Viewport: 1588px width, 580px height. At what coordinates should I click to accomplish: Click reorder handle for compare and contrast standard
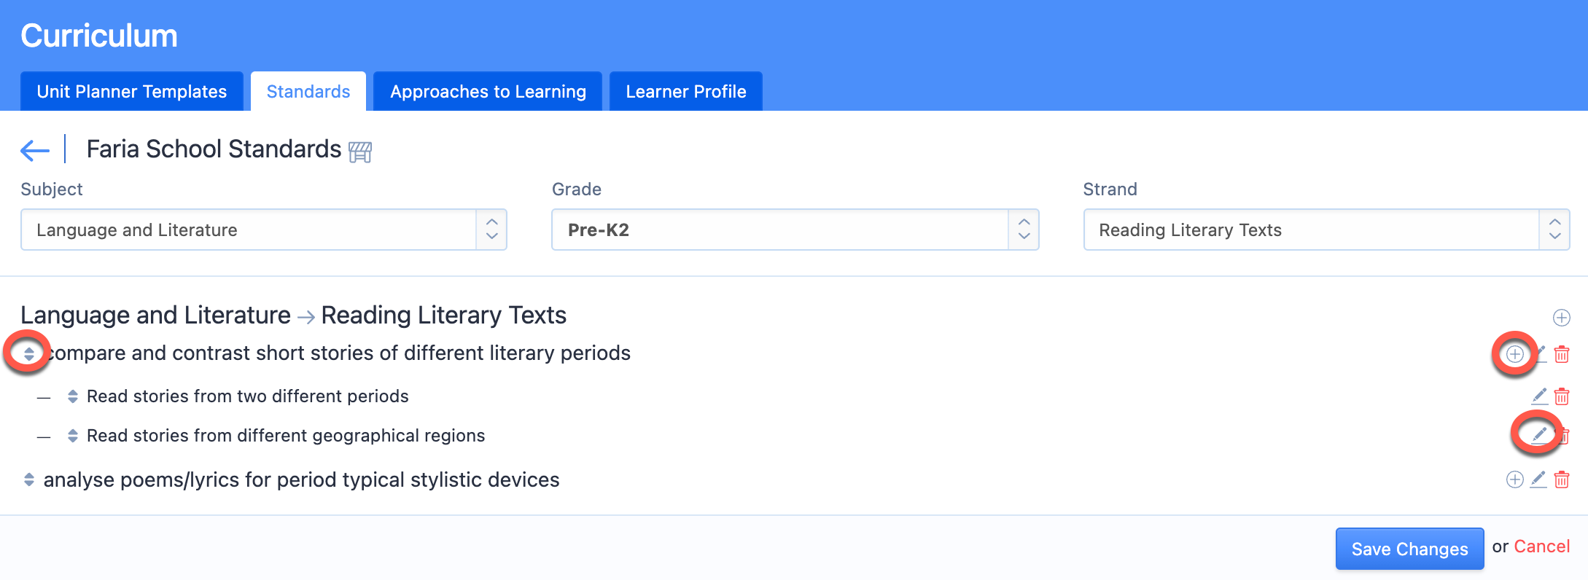point(28,354)
